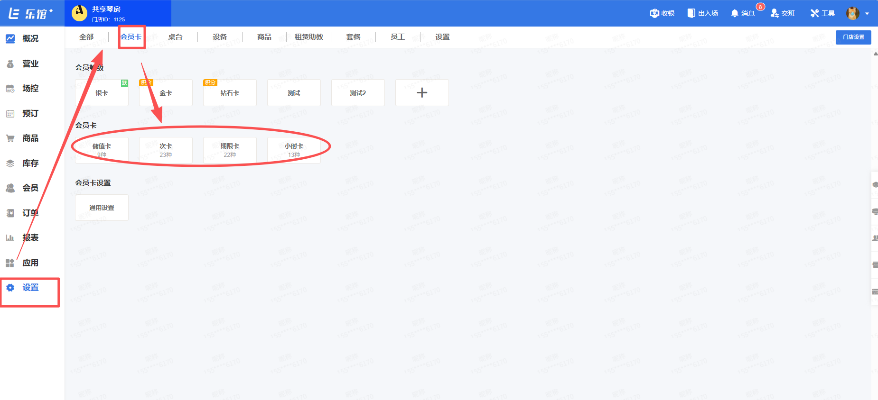Add a new member level with plus card
Screen dimensions: 878x400
pos(422,93)
